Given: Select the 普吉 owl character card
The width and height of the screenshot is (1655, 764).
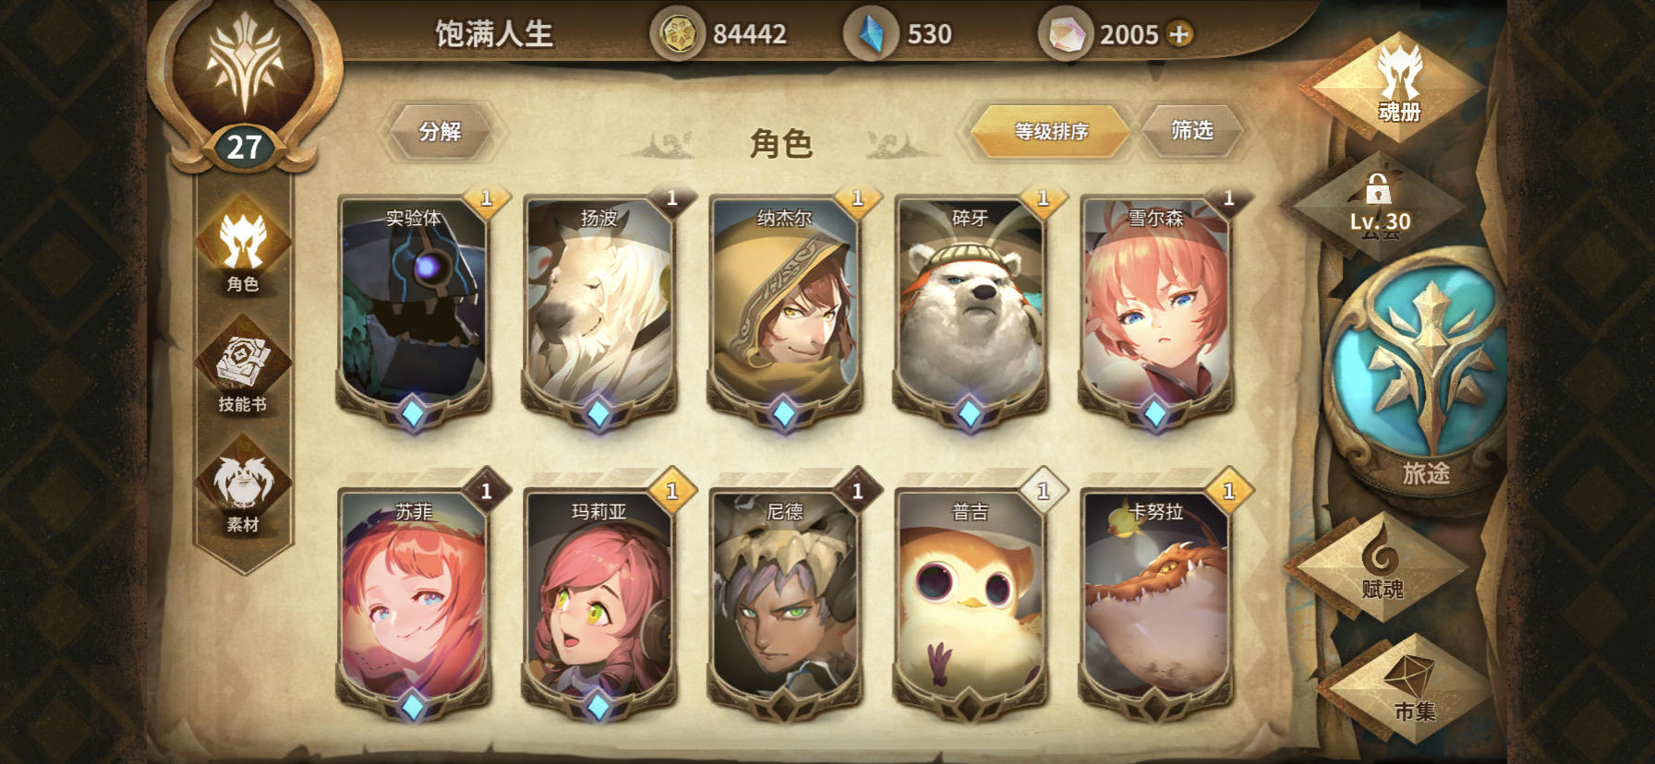Looking at the screenshot, I should [970, 602].
